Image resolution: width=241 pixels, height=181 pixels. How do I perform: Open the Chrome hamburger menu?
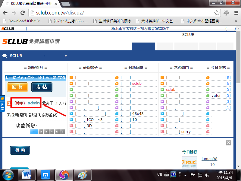(236, 13)
